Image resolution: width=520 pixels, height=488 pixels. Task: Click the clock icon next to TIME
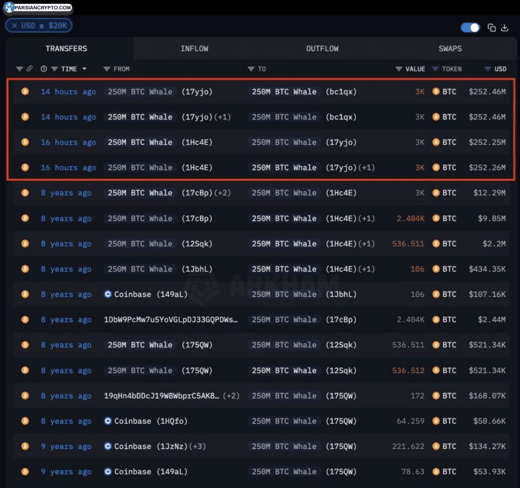tap(44, 69)
